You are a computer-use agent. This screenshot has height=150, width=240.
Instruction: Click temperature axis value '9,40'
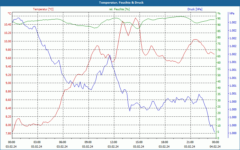pyautogui.click(x=8, y=66)
